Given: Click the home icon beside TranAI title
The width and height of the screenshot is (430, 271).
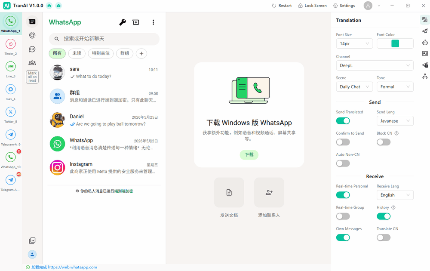Looking at the screenshot, I should pos(49,6).
